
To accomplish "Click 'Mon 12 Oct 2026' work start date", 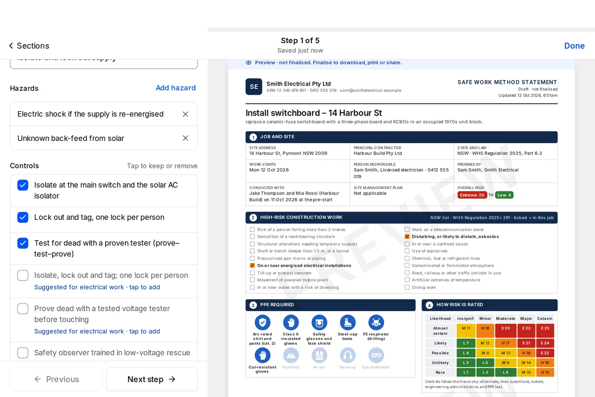I will 269,170.
